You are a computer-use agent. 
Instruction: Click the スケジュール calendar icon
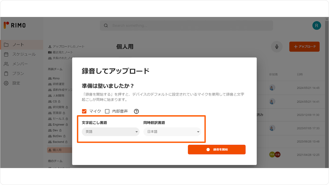click(x=6, y=54)
